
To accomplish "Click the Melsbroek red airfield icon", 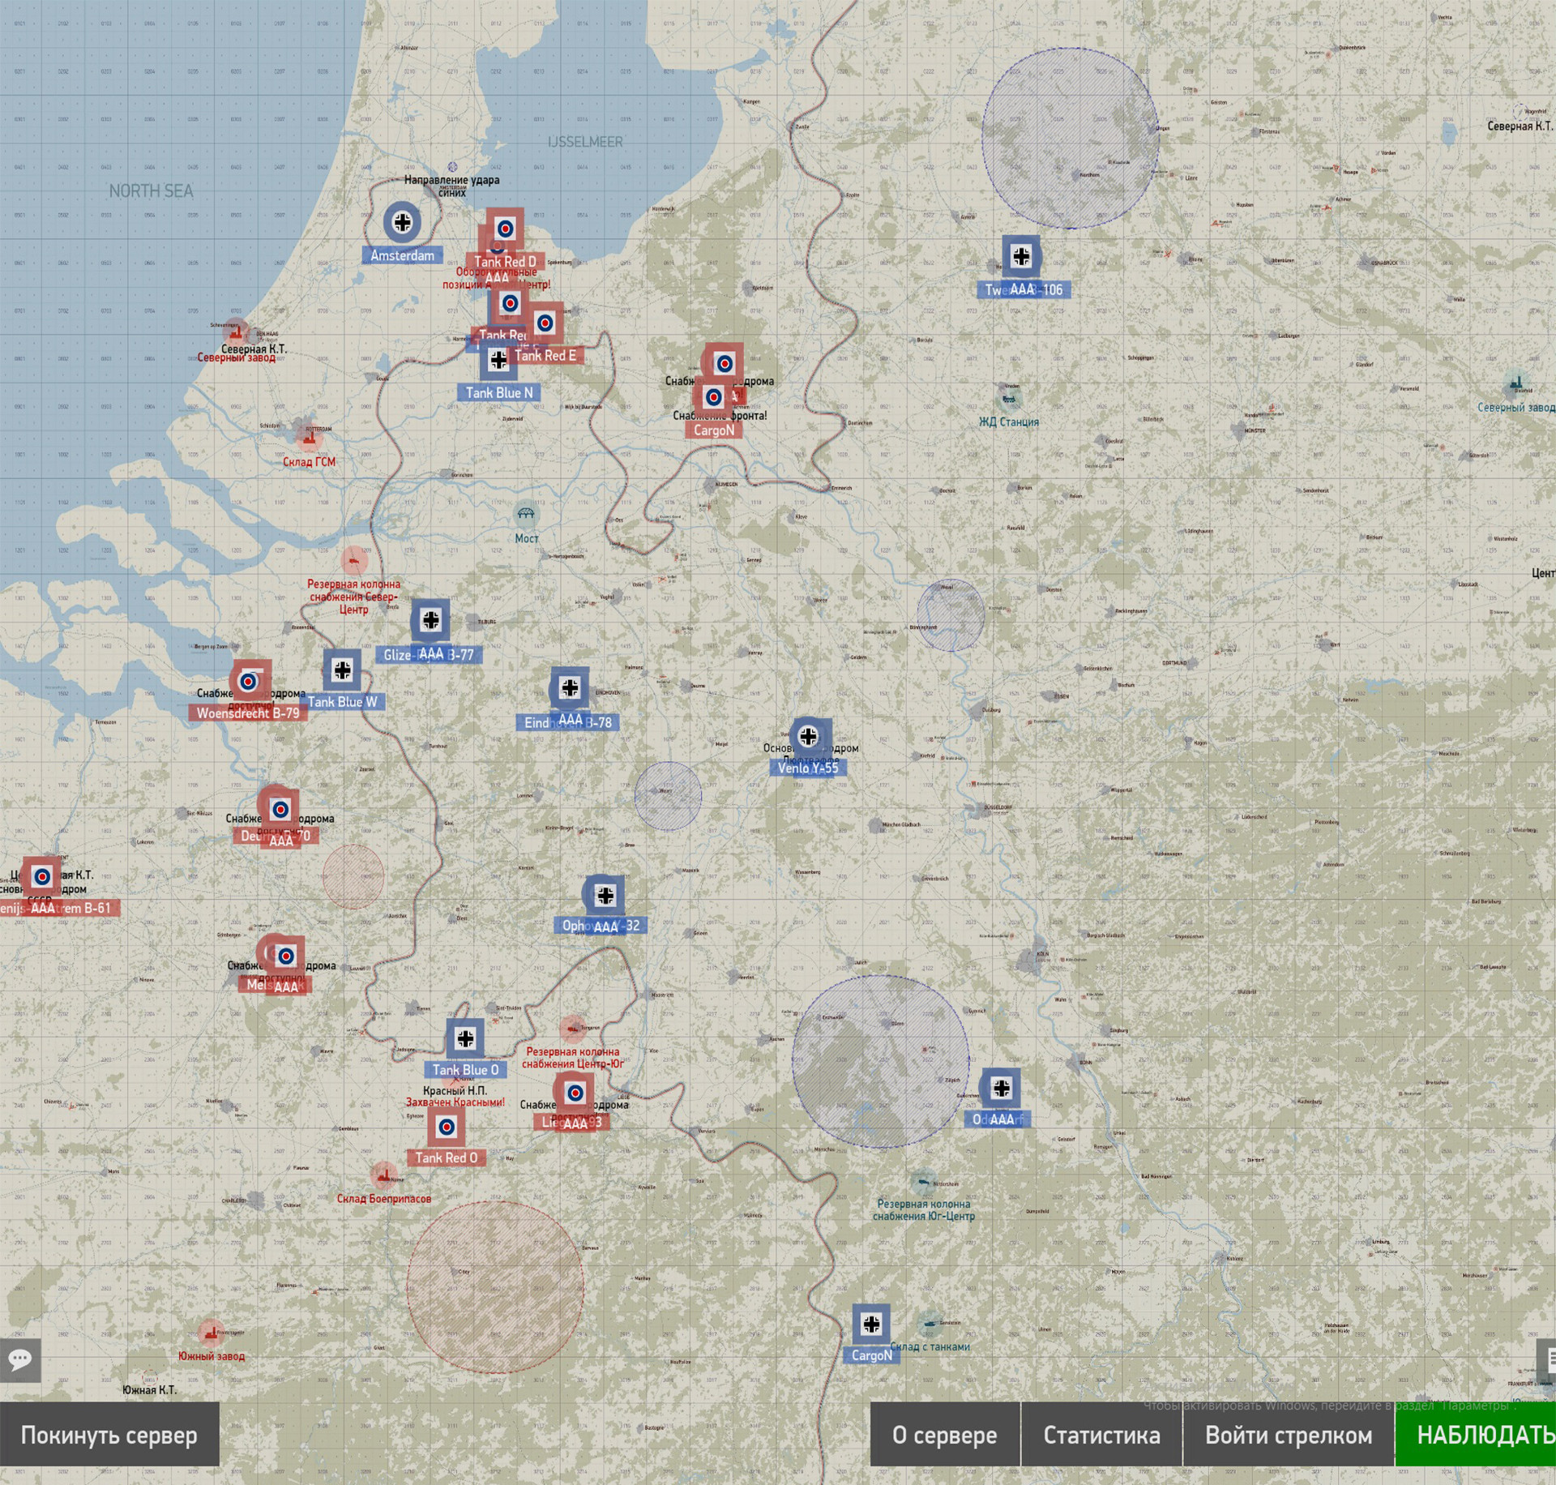I will 285,956.
